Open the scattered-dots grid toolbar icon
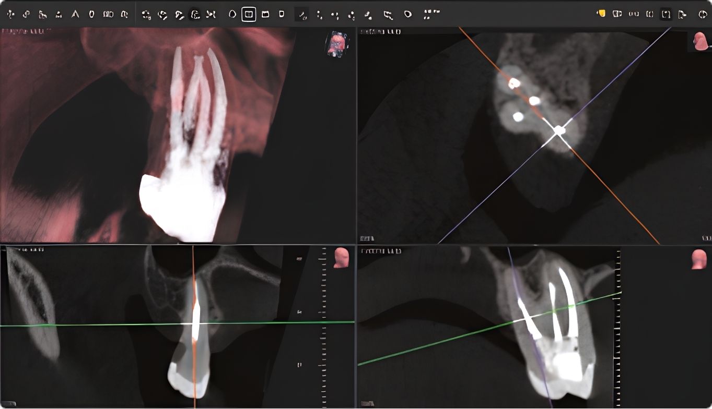Screen dimensions: 712x409 (431, 14)
